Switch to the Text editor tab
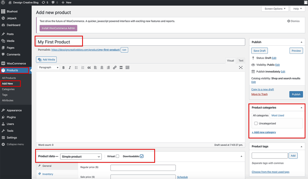Image resolution: width=308 pixels, height=179 pixels. [241, 60]
